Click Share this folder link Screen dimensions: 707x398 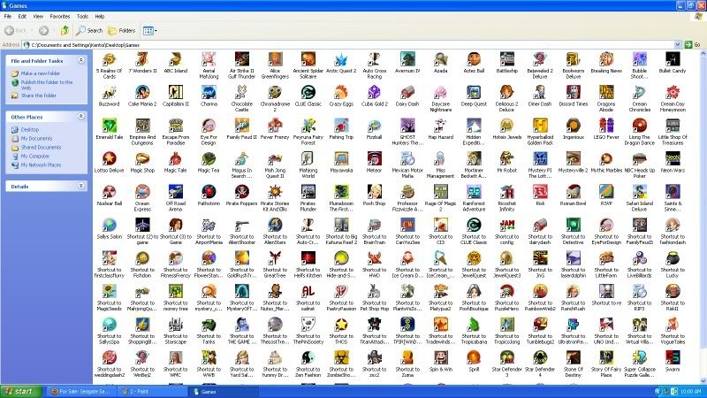[x=38, y=96]
